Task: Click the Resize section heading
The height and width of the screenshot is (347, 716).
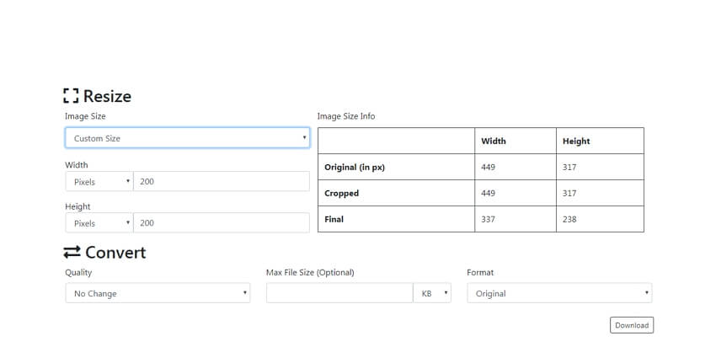Action: (107, 96)
